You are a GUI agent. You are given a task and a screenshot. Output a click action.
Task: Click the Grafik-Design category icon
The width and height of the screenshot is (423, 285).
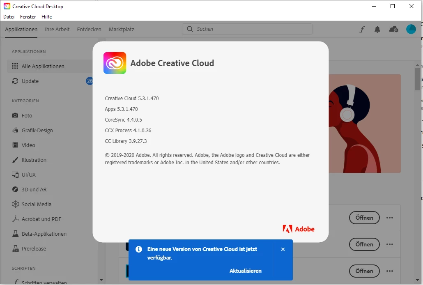tap(15, 130)
